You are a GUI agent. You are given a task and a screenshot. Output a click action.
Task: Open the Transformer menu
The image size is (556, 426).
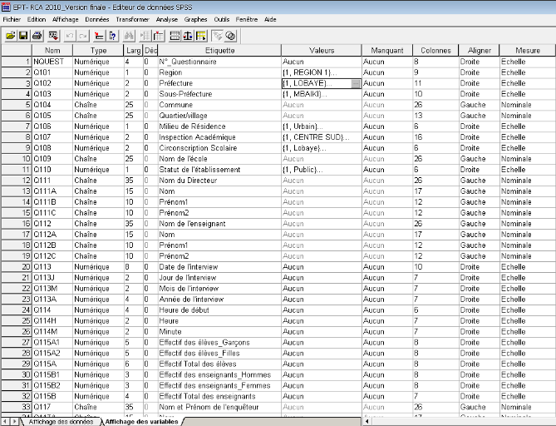coord(133,18)
